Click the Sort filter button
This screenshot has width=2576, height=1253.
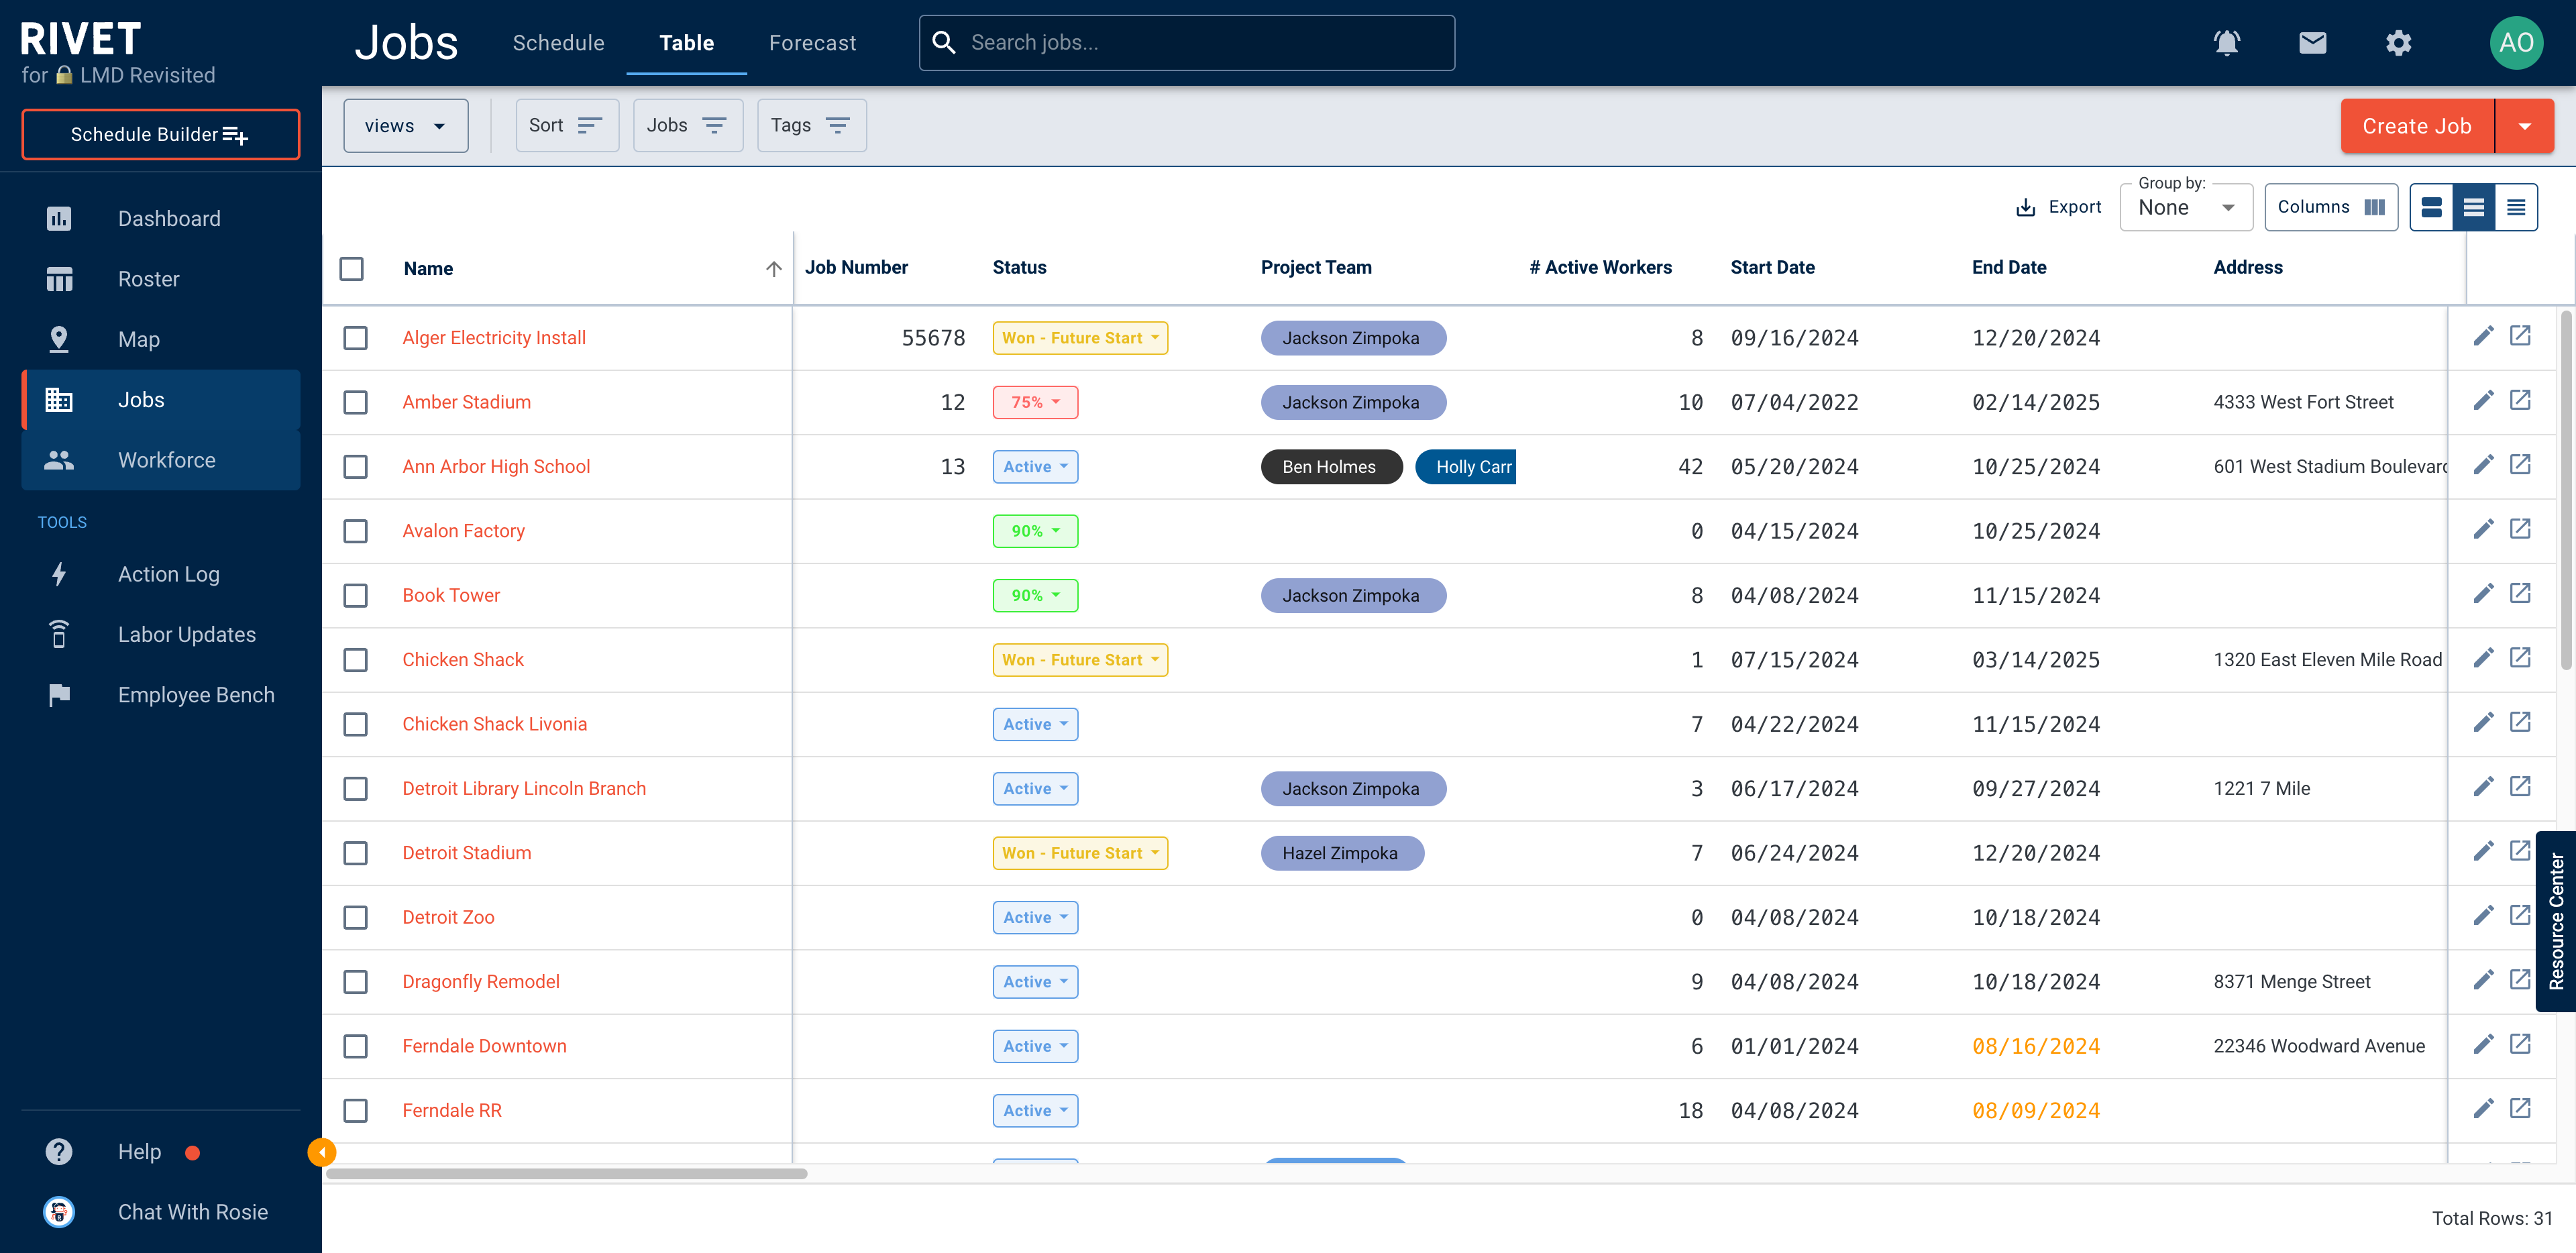point(567,125)
